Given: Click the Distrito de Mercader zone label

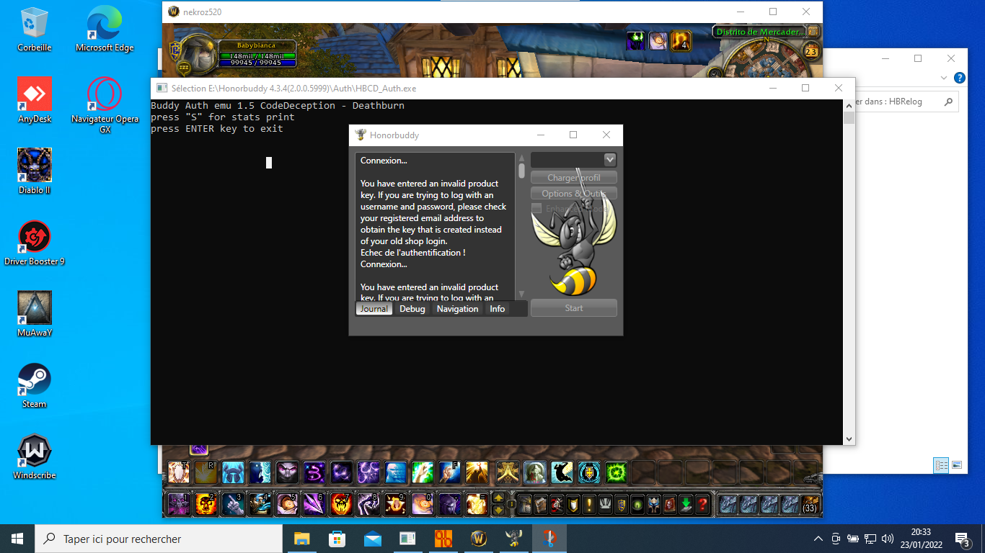Looking at the screenshot, I should [x=760, y=32].
